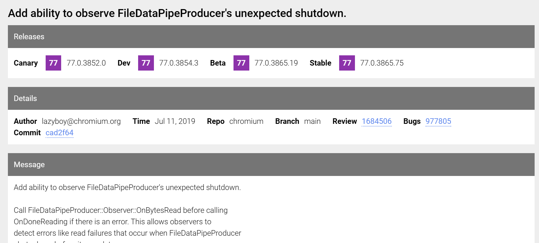Click Beta version 77.0.3865.19
This screenshot has width=539, height=243.
276,63
